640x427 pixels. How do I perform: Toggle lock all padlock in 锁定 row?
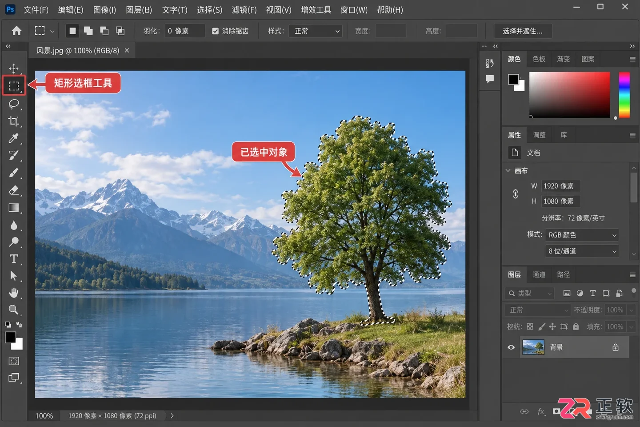(x=576, y=326)
